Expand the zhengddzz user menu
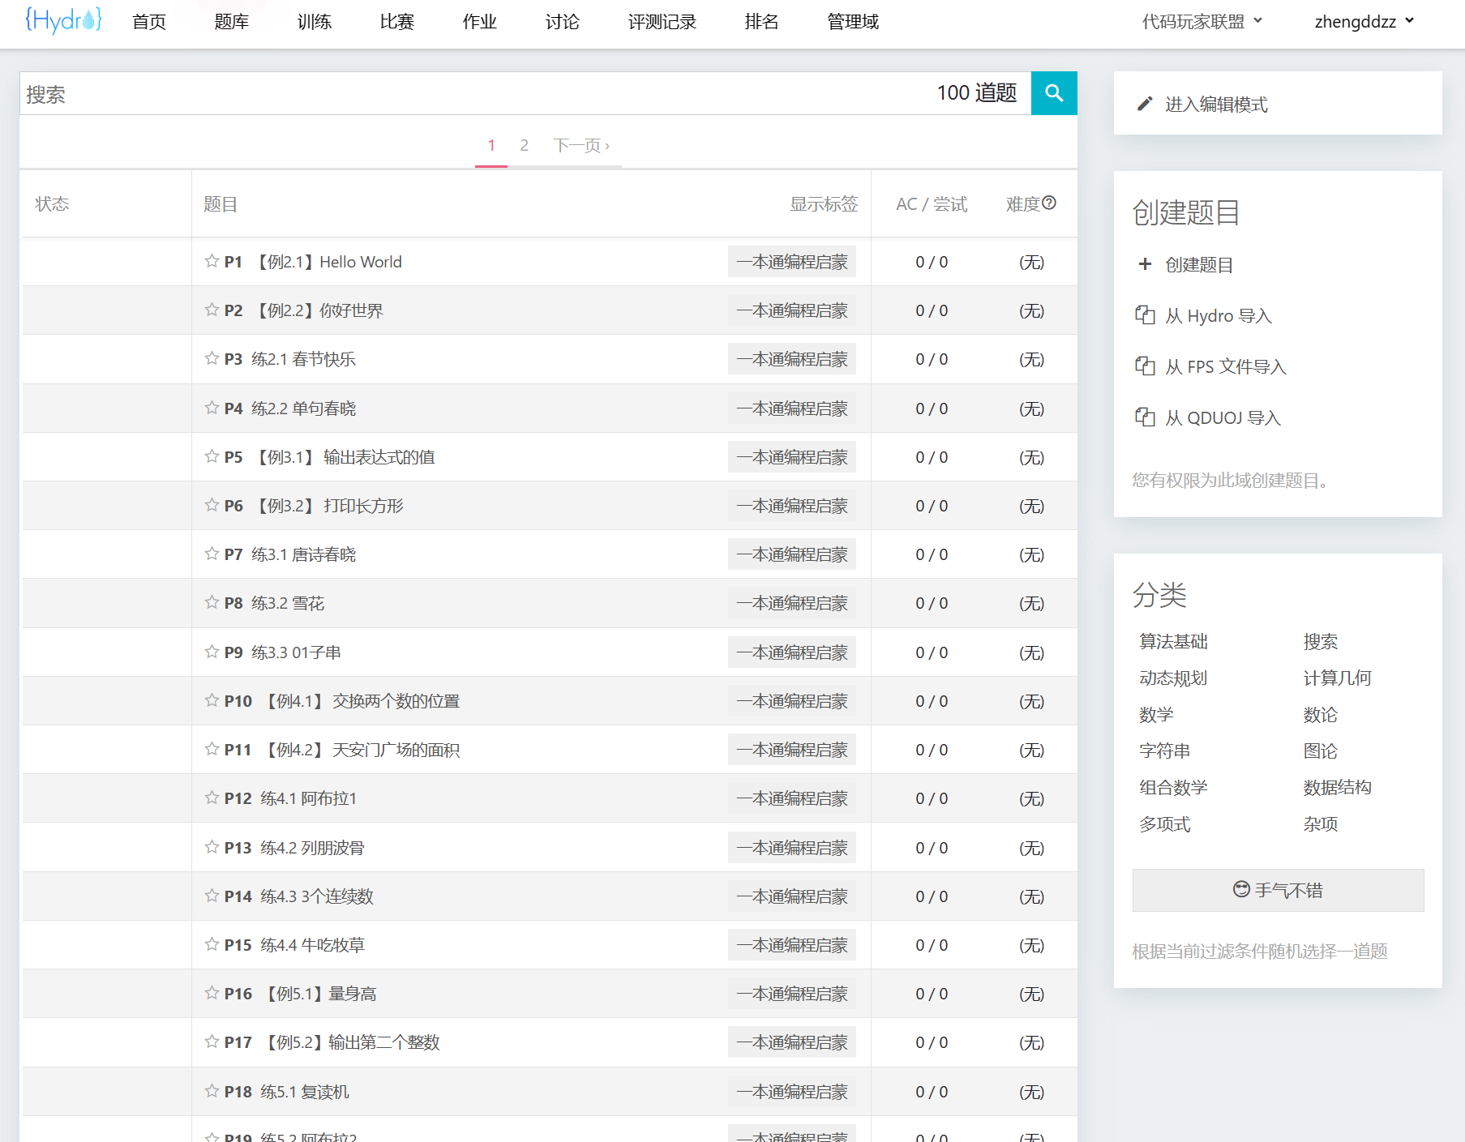Image resolution: width=1465 pixels, height=1142 pixels. [x=1364, y=22]
